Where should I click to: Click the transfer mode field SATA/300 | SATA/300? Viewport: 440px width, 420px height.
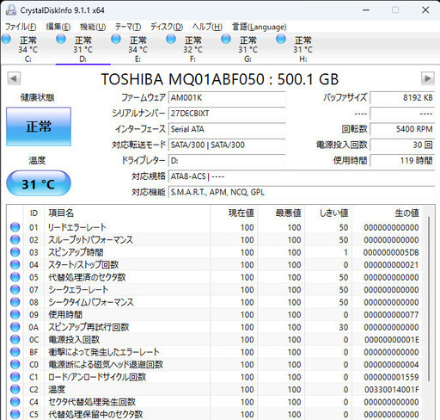(x=227, y=145)
